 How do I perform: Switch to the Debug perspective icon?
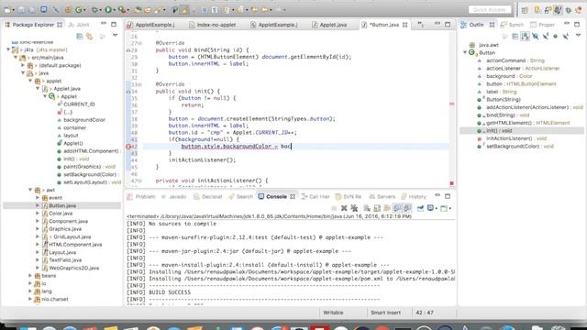pos(568,10)
